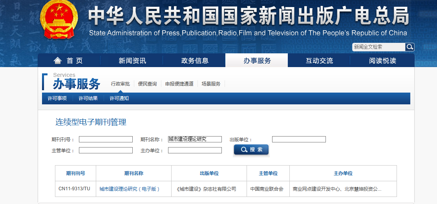437x204 pixels.
Task: Click the 连续型电子期刊管理 heading
Action: pos(91,122)
